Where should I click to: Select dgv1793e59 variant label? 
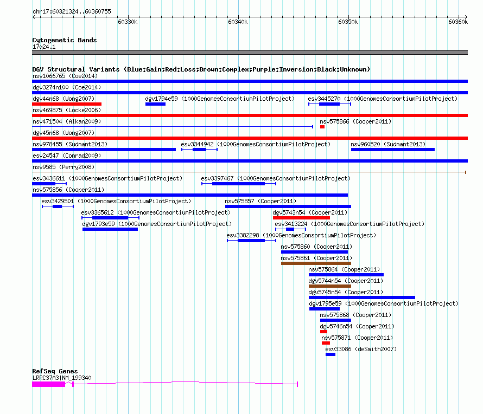tap(157, 224)
